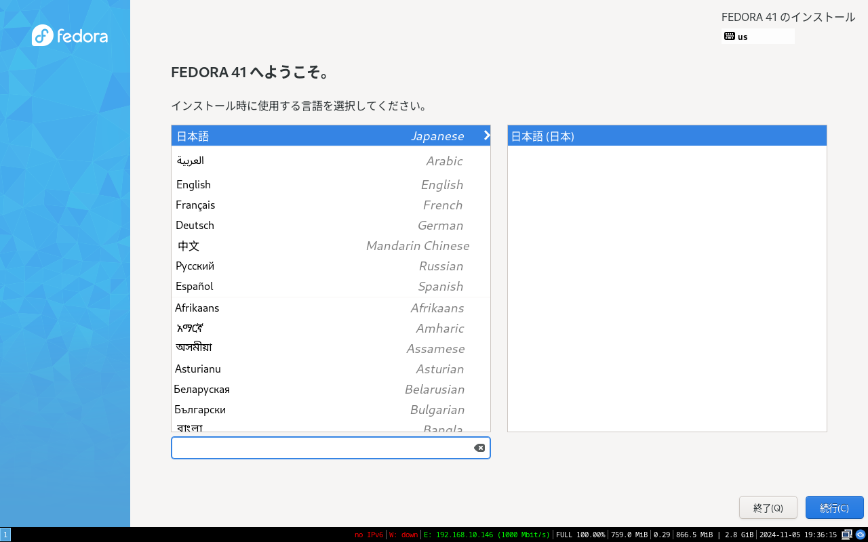Click the "759.0 MiB" status bar entry
The image size is (868, 542).
(x=629, y=535)
